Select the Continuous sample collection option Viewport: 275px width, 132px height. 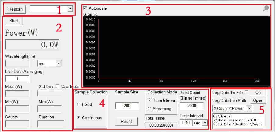tap(79, 118)
